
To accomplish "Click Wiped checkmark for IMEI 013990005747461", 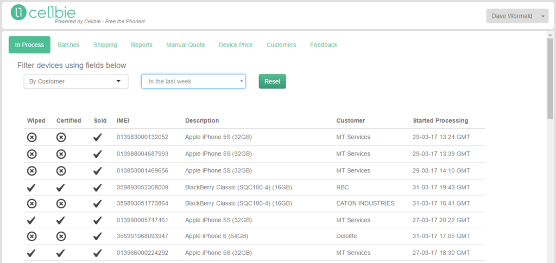I will tap(31, 220).
